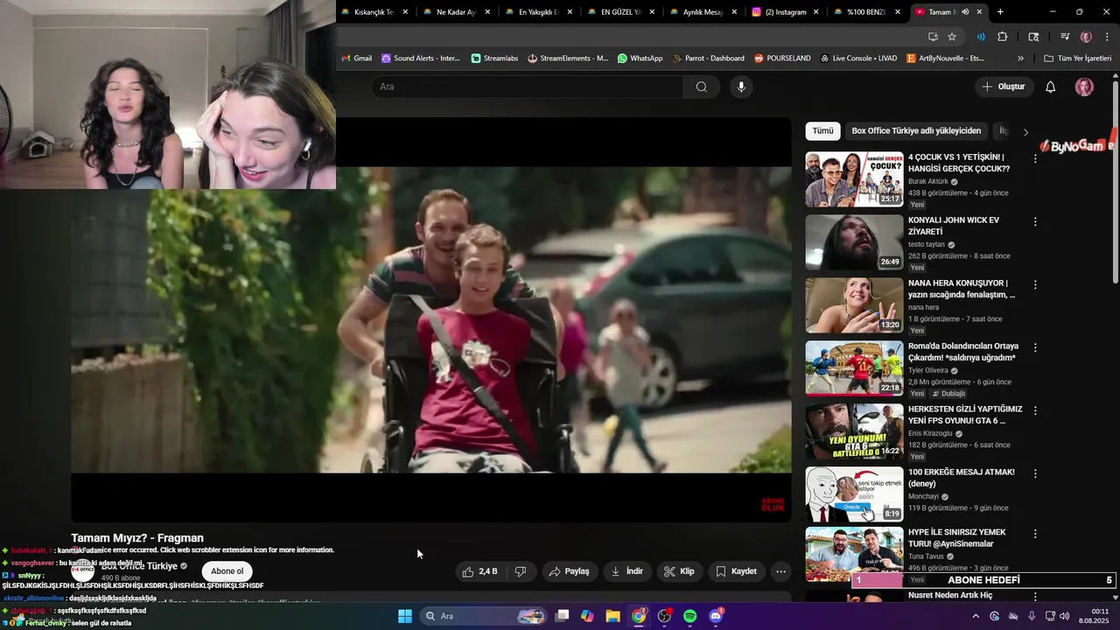Expand hidden bookmarks chevron
Screen dimensions: 1120x630
pos(1020,59)
